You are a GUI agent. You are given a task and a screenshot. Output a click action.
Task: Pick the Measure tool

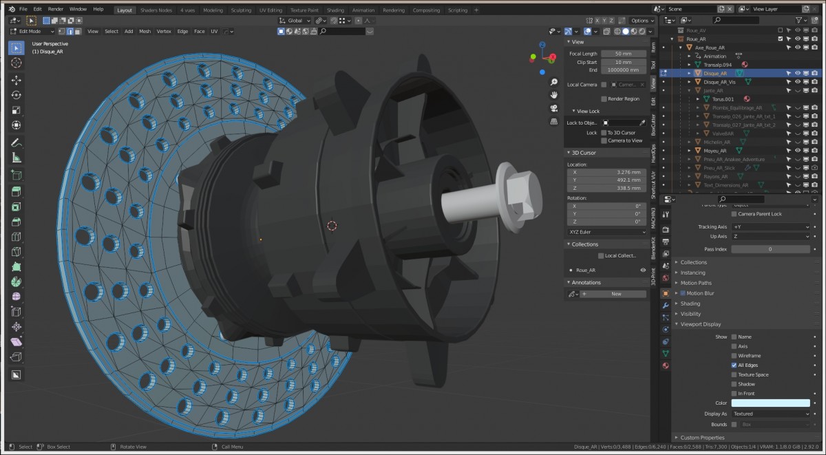point(17,158)
